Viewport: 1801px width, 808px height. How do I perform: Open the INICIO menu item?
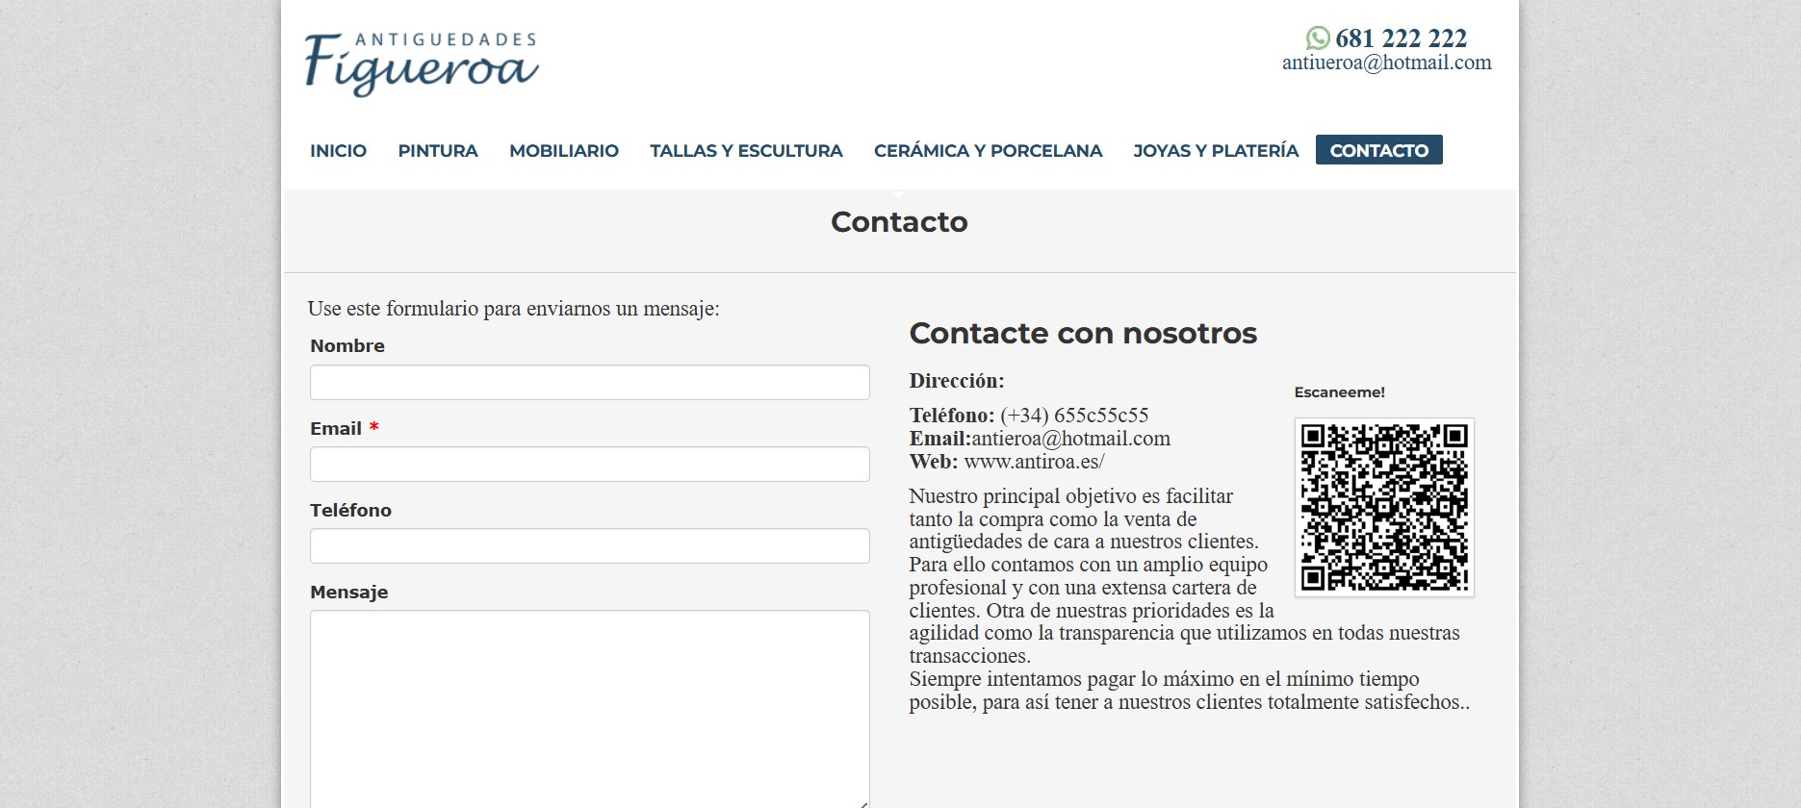pyautogui.click(x=338, y=150)
